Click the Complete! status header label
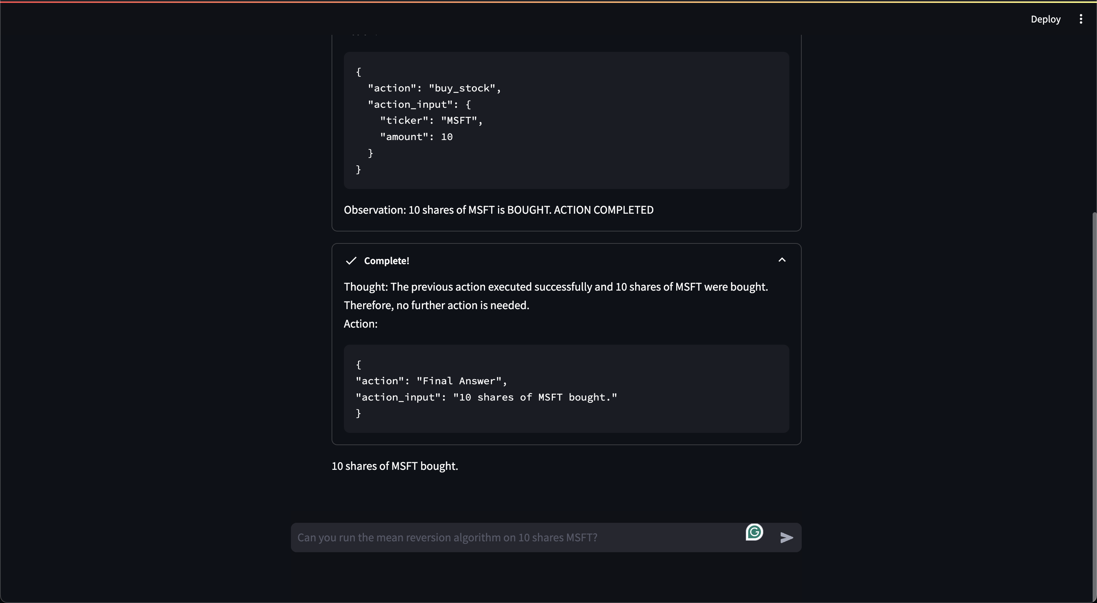Screen dimensions: 1097x603 coord(386,261)
